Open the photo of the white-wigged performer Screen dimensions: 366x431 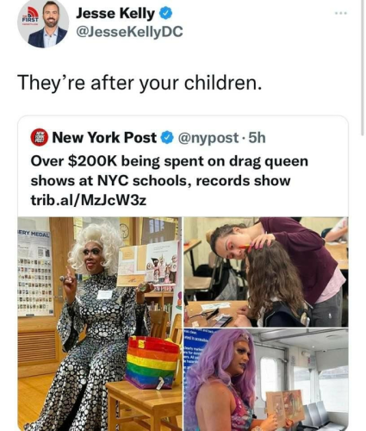click(100, 324)
